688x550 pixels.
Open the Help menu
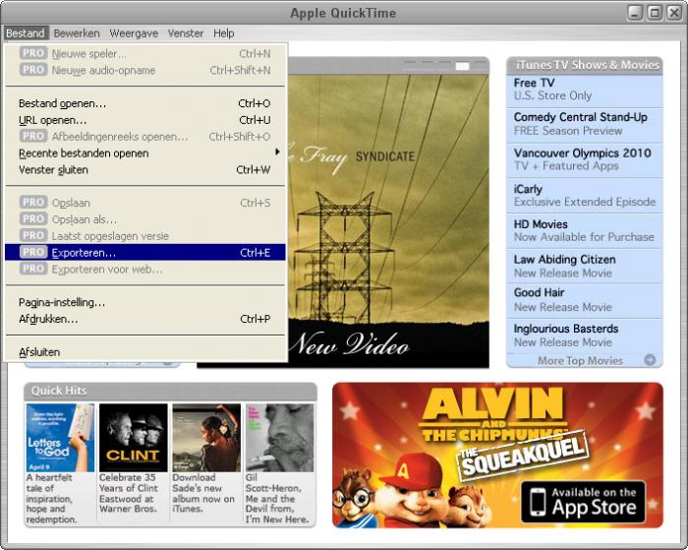coord(224,33)
